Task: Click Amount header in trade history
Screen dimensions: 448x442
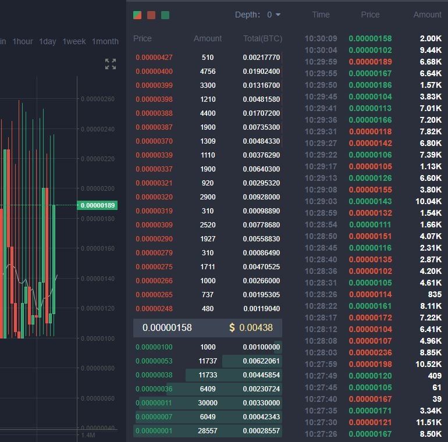Action: point(427,15)
